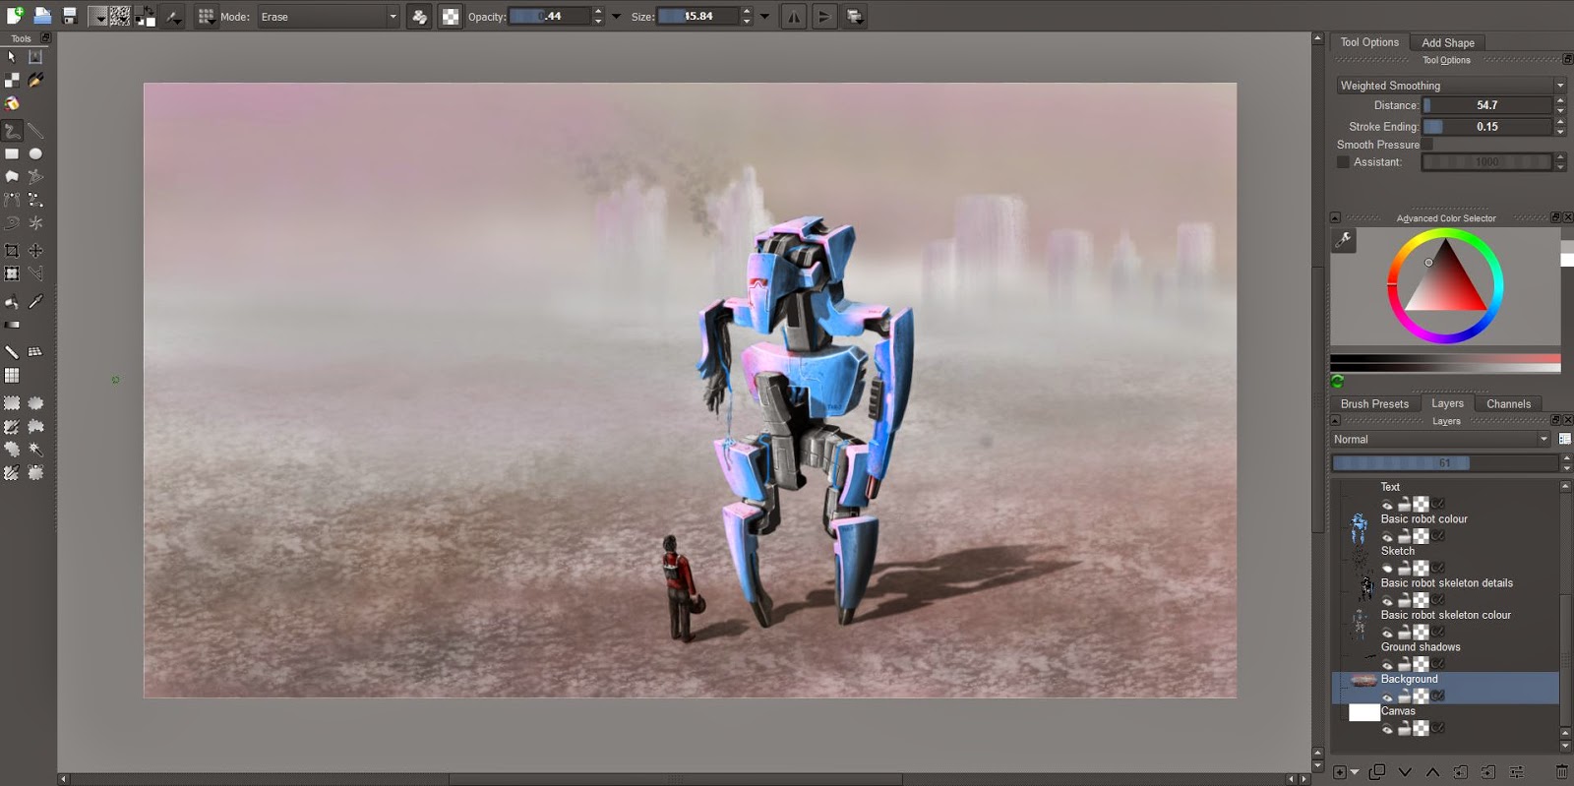Open the layer blend mode Normal dropdown
1574x786 pixels.
[x=1441, y=440]
